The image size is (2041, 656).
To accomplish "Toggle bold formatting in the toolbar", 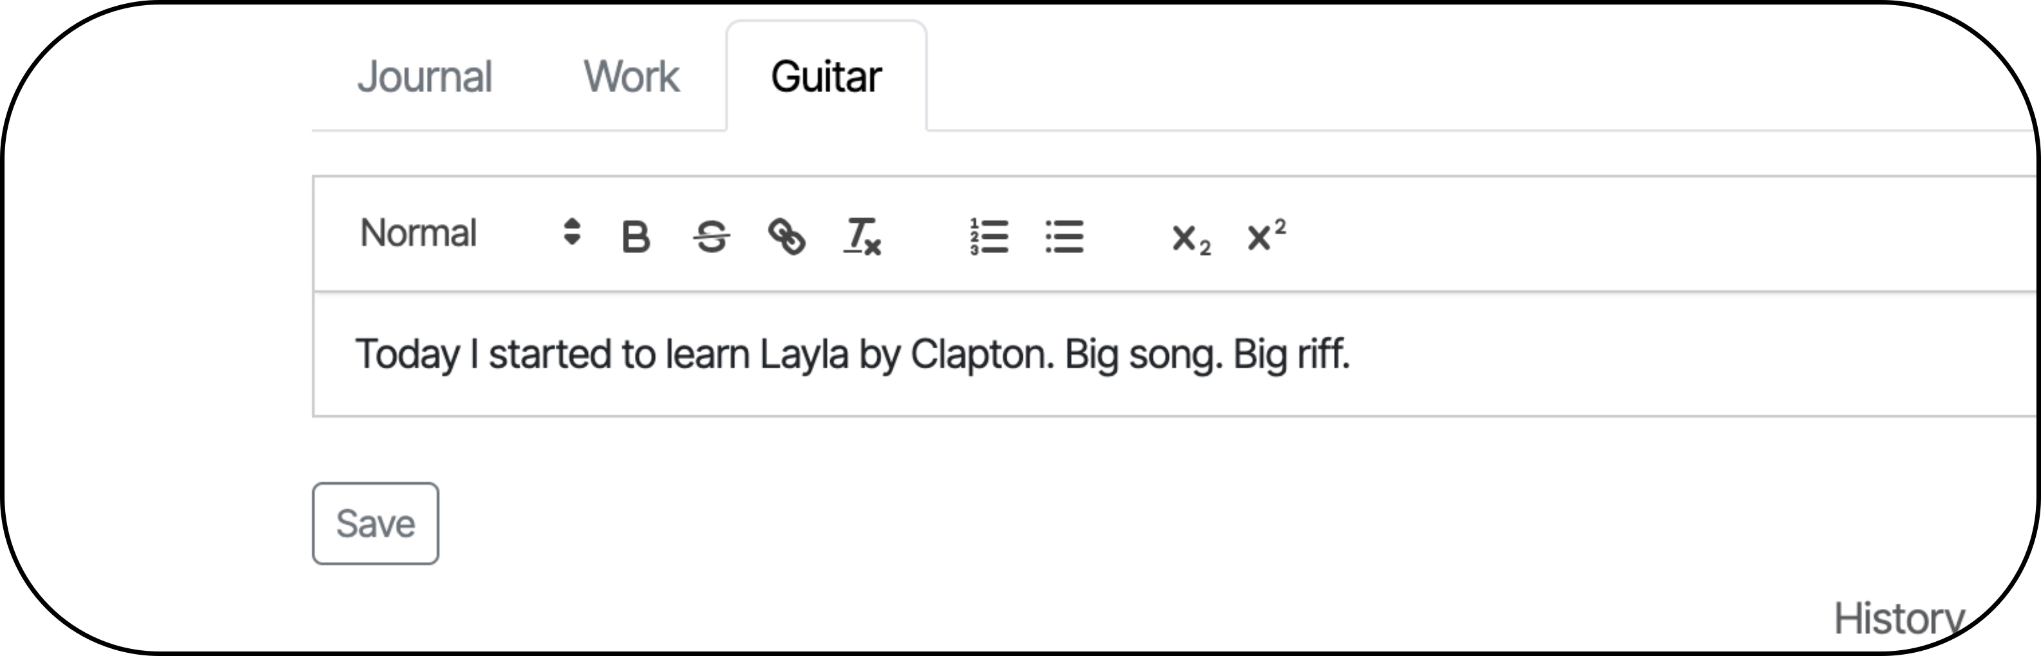I will click(636, 236).
